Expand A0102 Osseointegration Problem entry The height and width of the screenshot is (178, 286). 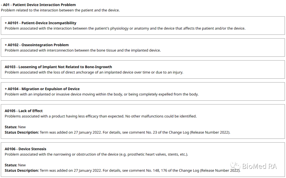click(6, 45)
